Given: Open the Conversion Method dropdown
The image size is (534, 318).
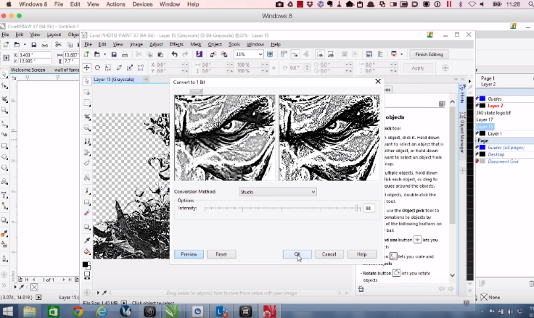Looking at the screenshot, I should (278, 192).
